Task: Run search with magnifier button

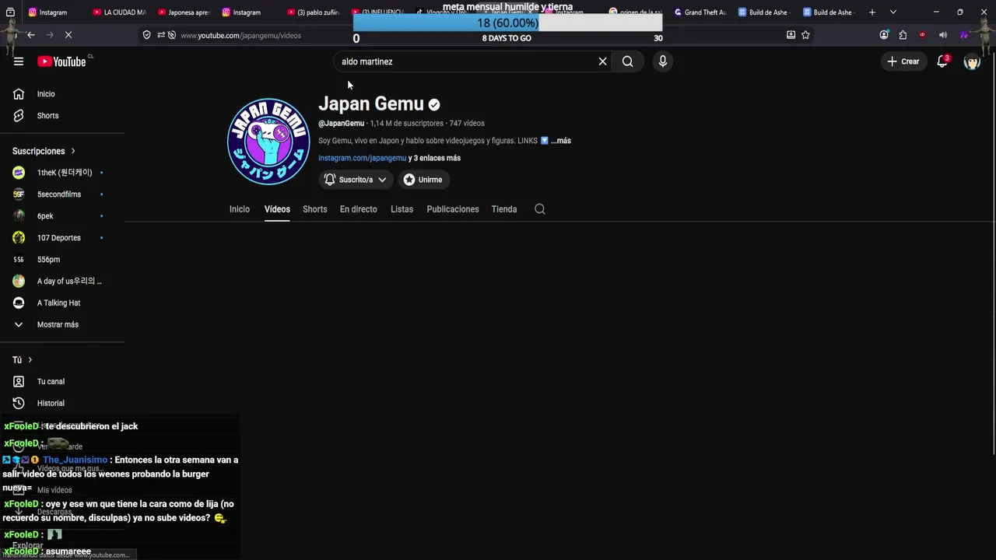Action: coord(628,61)
